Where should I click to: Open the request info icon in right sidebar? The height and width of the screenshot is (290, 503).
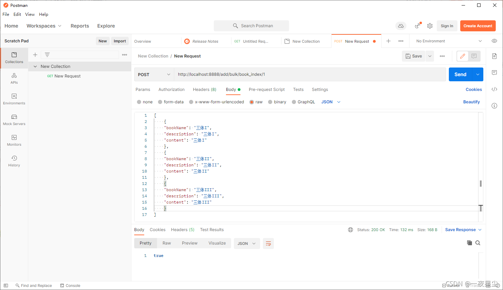click(494, 106)
